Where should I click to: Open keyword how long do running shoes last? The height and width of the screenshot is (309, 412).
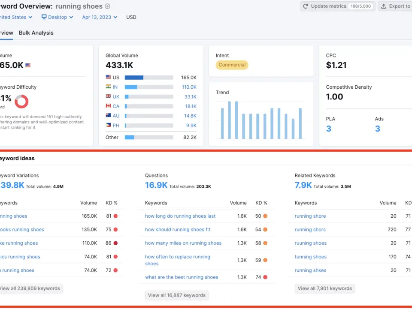pos(180,216)
